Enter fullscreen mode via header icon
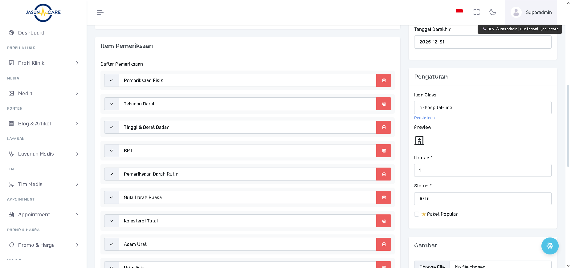The image size is (571, 268). tap(476, 12)
